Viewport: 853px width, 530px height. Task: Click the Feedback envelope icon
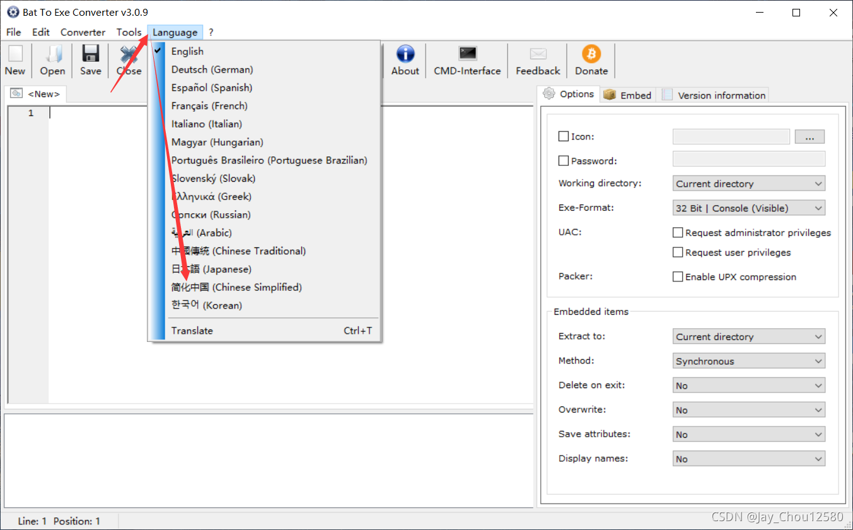coord(538,54)
